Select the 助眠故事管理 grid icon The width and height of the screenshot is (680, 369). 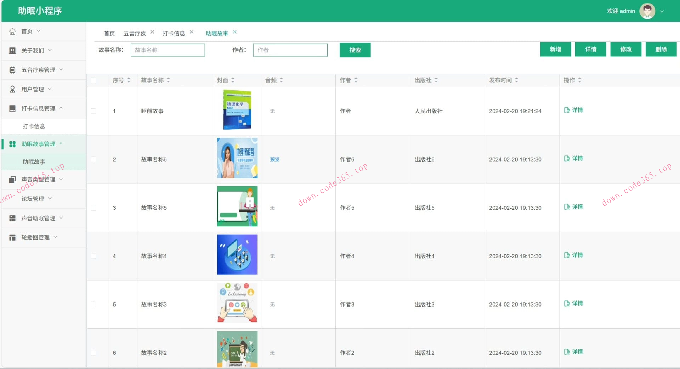pyautogui.click(x=13, y=144)
